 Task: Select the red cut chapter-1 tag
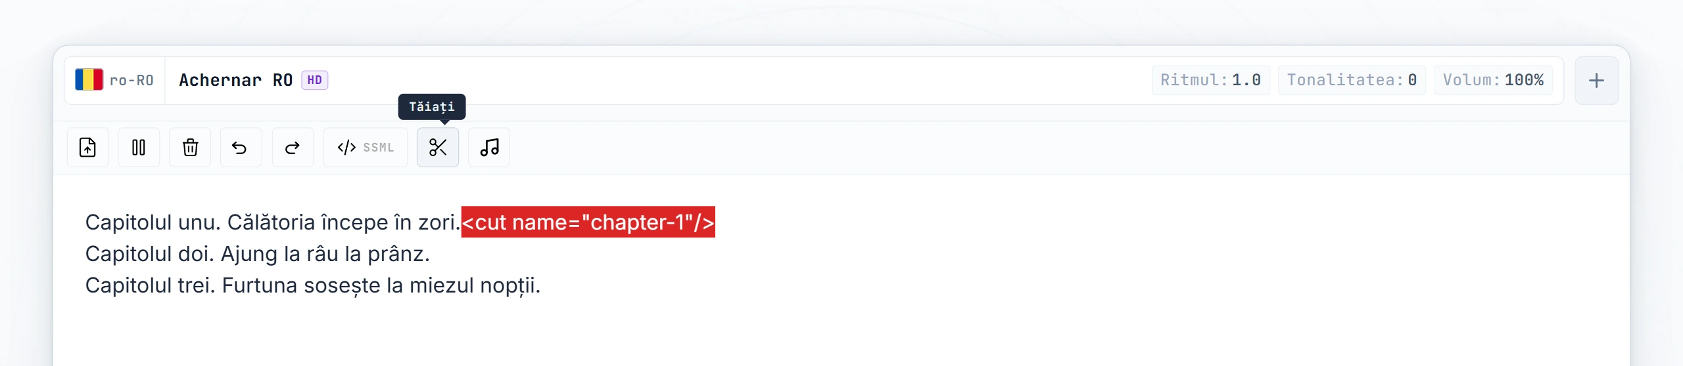point(588,222)
